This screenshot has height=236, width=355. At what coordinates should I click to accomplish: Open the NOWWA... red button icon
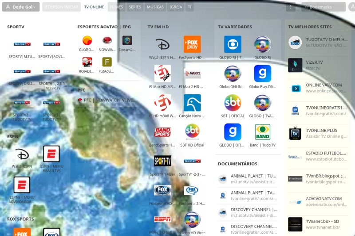(x=107, y=41)
